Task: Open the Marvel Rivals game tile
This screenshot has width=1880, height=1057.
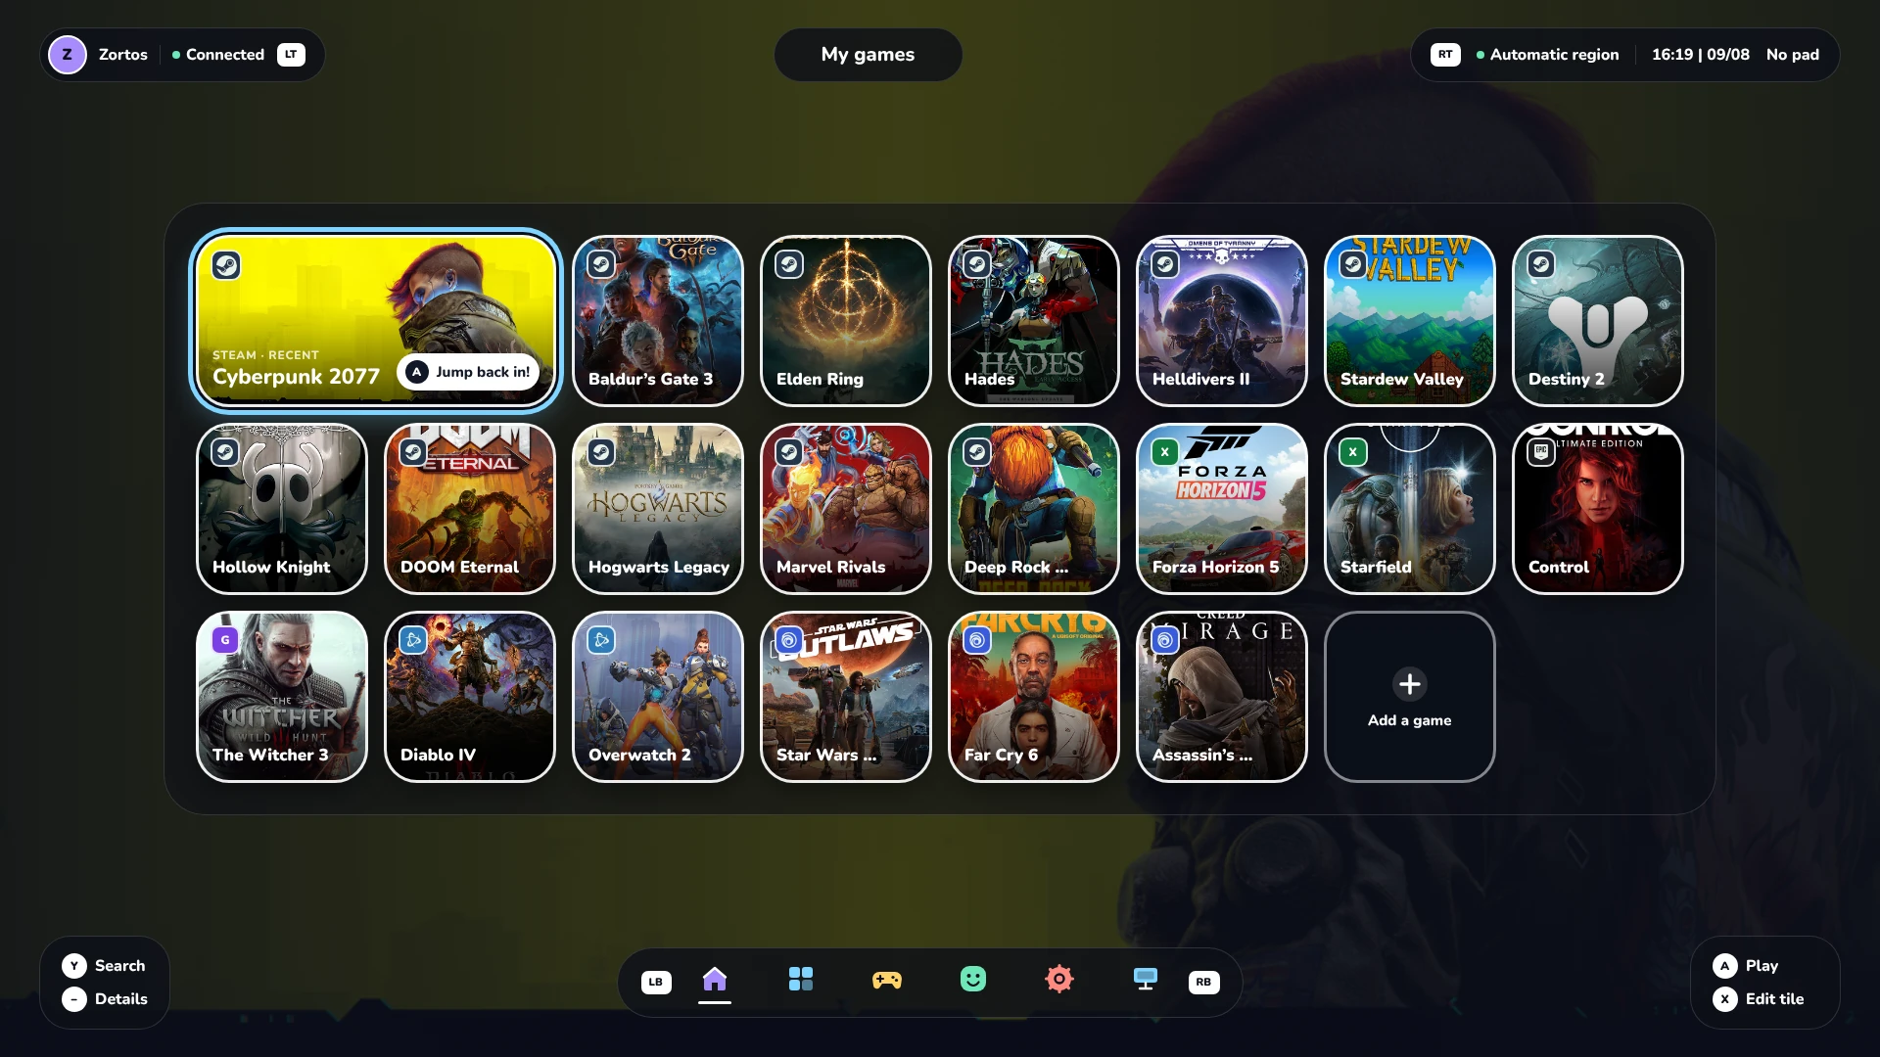Action: [846, 509]
